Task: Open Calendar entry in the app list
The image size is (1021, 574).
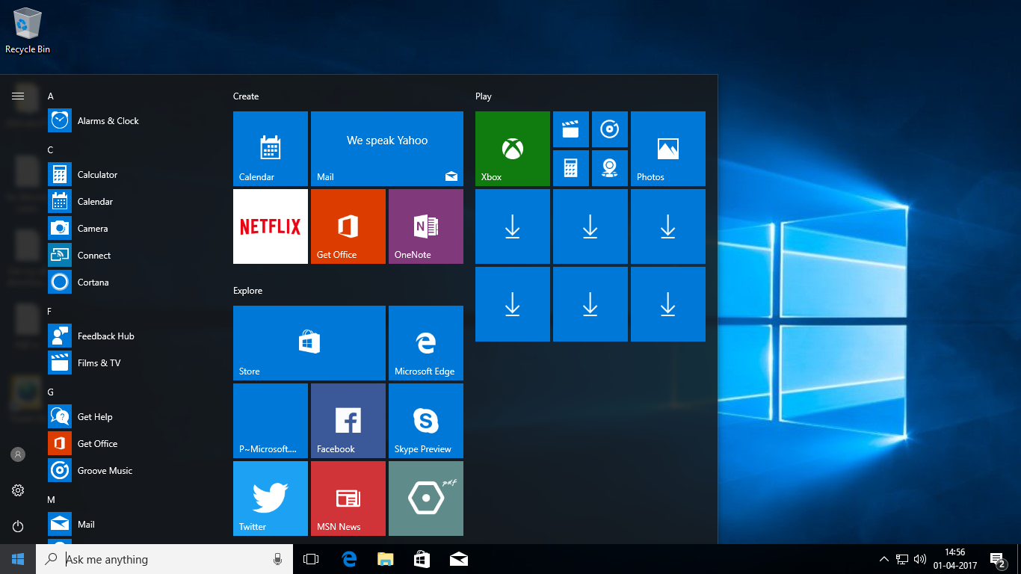Action: [x=135, y=201]
